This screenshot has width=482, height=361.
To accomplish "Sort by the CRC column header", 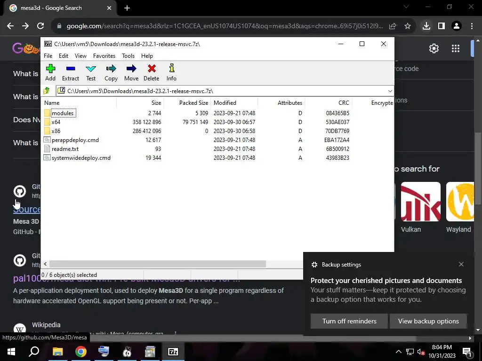I will pyautogui.click(x=328, y=103).
